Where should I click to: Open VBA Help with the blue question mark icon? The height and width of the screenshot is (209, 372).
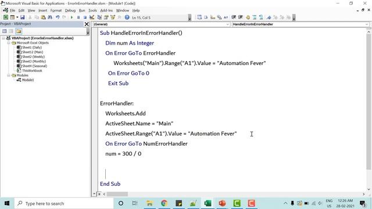tap(127, 17)
